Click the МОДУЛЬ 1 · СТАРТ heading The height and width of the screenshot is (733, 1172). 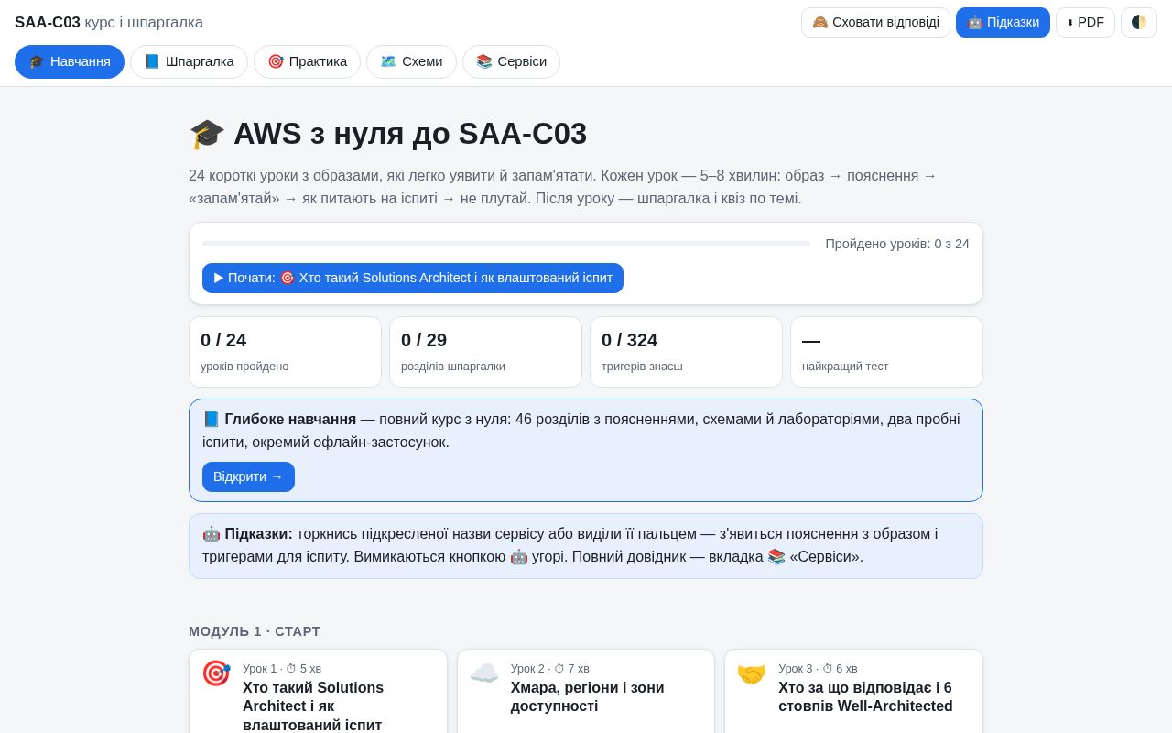pyautogui.click(x=255, y=631)
